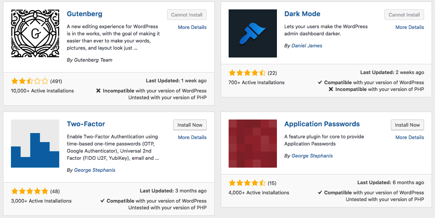Click the Two-Factor five-star rating
The height and width of the screenshot is (218, 435).
(30, 191)
